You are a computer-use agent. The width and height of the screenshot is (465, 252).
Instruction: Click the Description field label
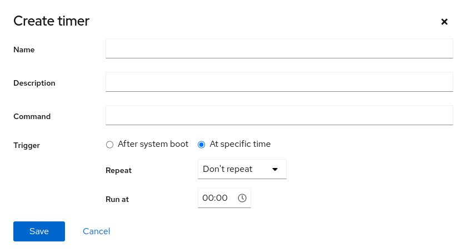pos(34,83)
